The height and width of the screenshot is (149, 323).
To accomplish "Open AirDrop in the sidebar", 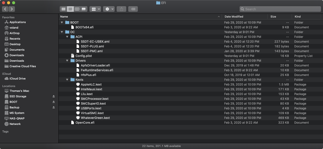I will tap(15, 33).
